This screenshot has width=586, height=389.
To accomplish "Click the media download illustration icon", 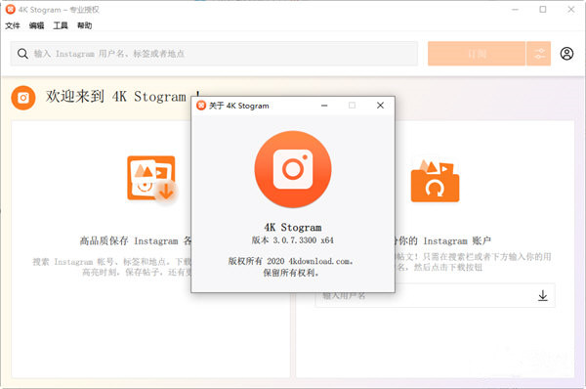I will point(151,179).
